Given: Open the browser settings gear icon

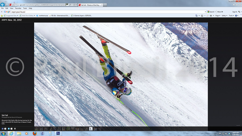Looking at the screenshot, I should [x=240, y=5].
